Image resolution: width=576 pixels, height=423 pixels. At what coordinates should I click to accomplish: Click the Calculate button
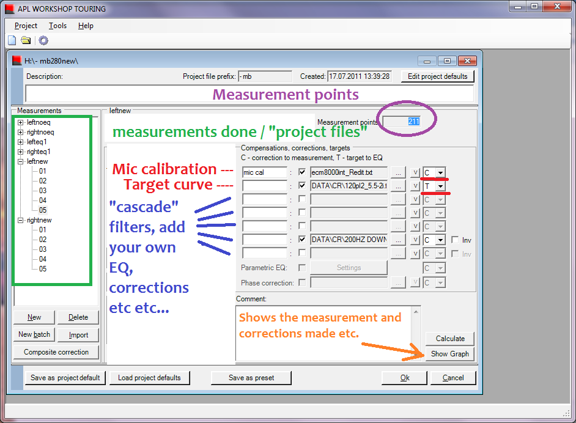450,339
